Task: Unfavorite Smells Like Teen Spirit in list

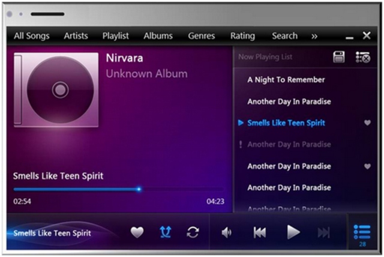Action: click(x=367, y=122)
